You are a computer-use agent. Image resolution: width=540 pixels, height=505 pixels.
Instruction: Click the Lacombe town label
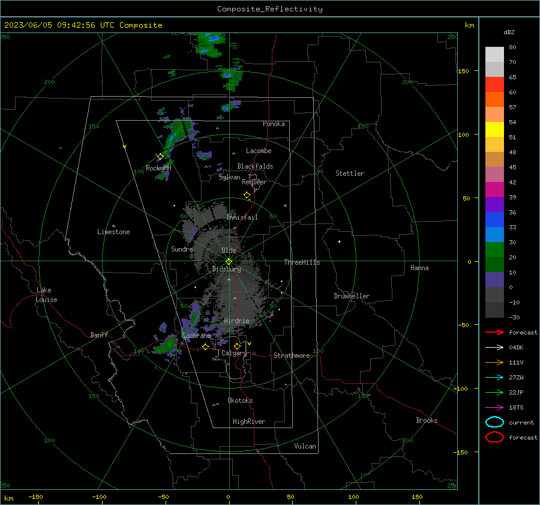(259, 151)
